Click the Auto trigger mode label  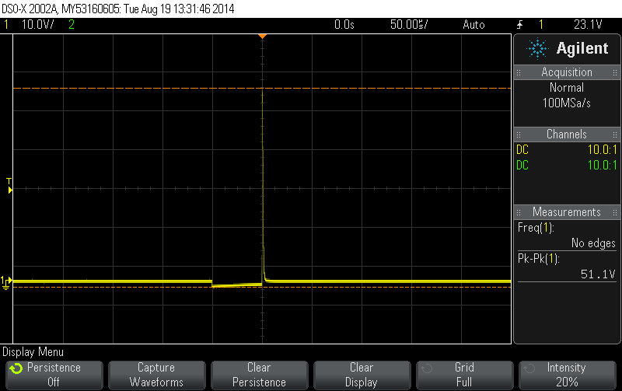pos(473,25)
